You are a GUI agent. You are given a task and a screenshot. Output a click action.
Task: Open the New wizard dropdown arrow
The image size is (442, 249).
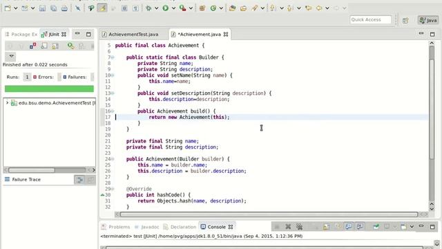(x=16, y=8)
